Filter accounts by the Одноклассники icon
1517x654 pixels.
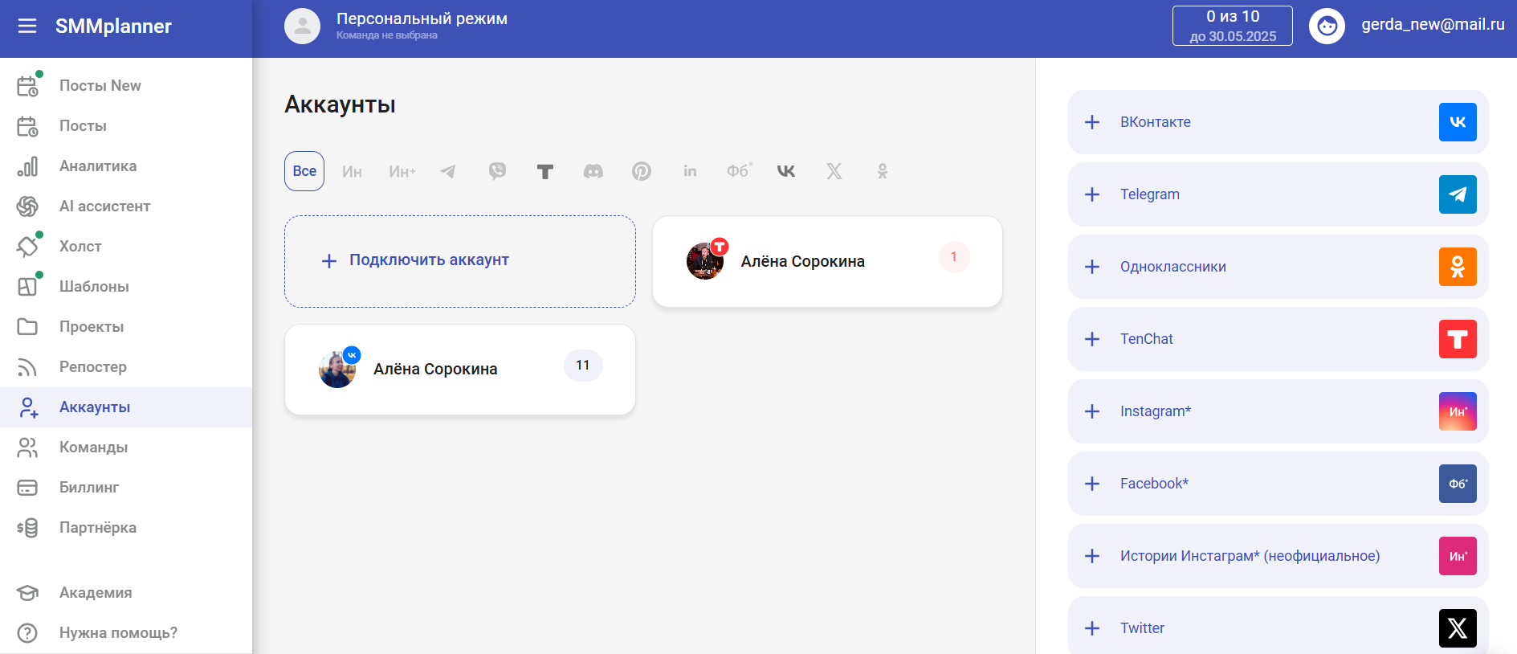[883, 171]
